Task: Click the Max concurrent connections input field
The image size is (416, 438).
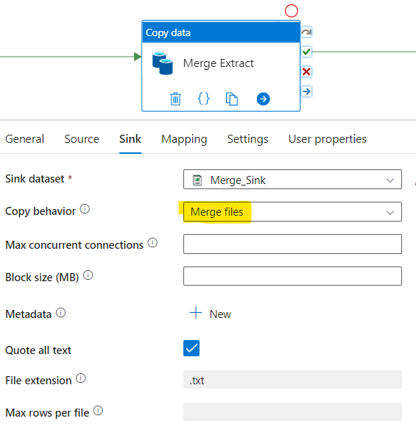Action: [292, 244]
